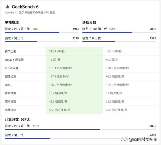Viewport: 161px width, 145px height.
Task: Click value 212.4 MB/秒
Action: [x=57, y=51]
